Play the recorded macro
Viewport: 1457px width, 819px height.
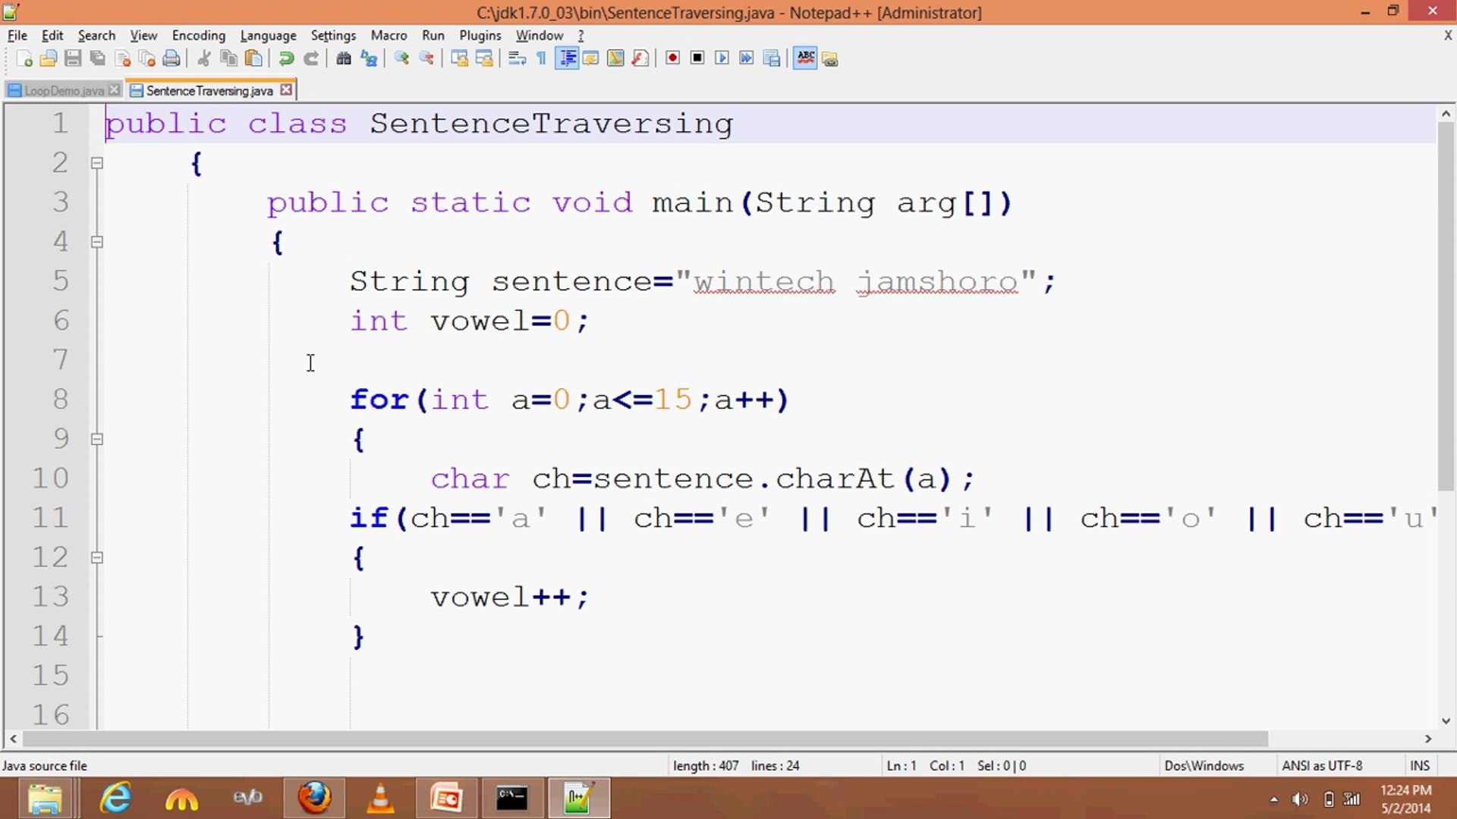click(722, 58)
